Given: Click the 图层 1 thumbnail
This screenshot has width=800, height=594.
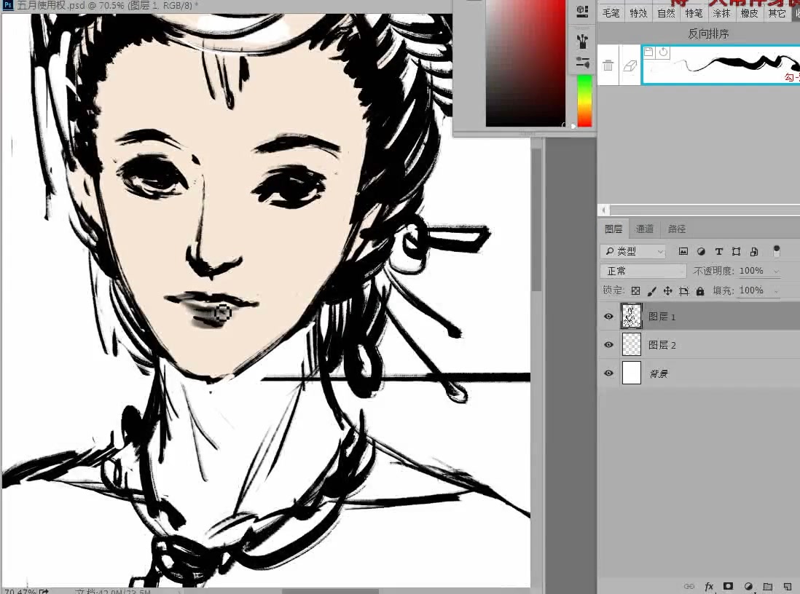Looking at the screenshot, I should 631,316.
